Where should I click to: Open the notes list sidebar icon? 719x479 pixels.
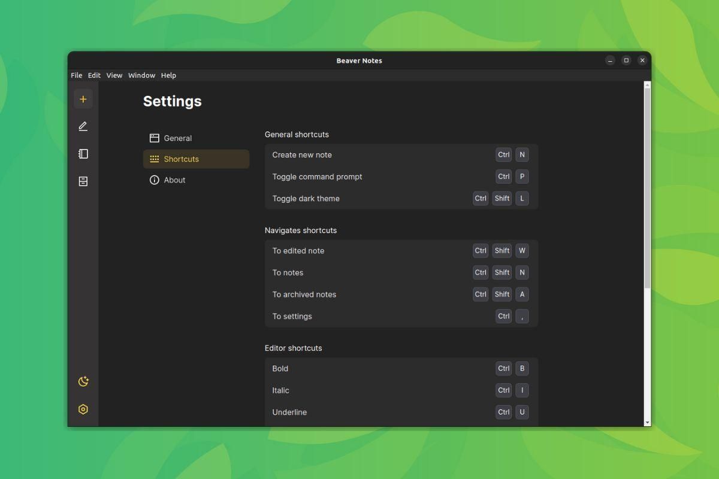point(83,153)
